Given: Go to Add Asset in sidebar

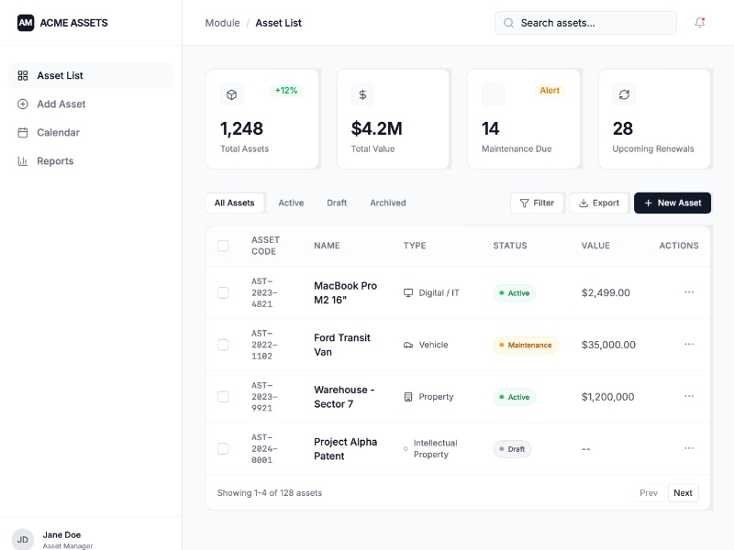Looking at the screenshot, I should point(61,104).
